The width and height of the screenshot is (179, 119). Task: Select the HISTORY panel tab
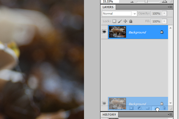point(109,115)
